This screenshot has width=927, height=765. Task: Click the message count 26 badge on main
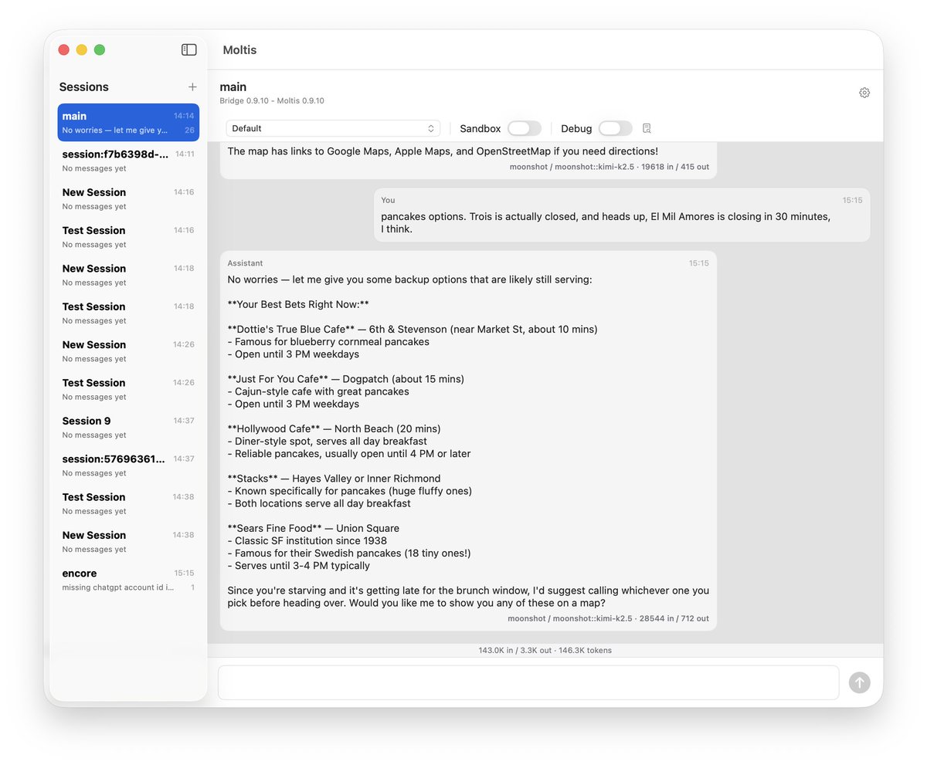[189, 130]
